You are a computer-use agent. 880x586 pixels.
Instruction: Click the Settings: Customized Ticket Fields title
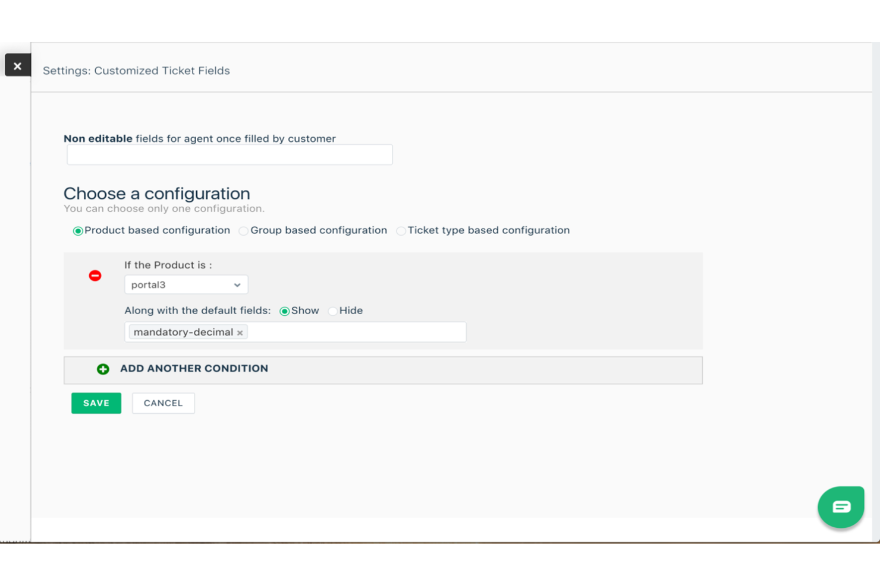pos(136,71)
